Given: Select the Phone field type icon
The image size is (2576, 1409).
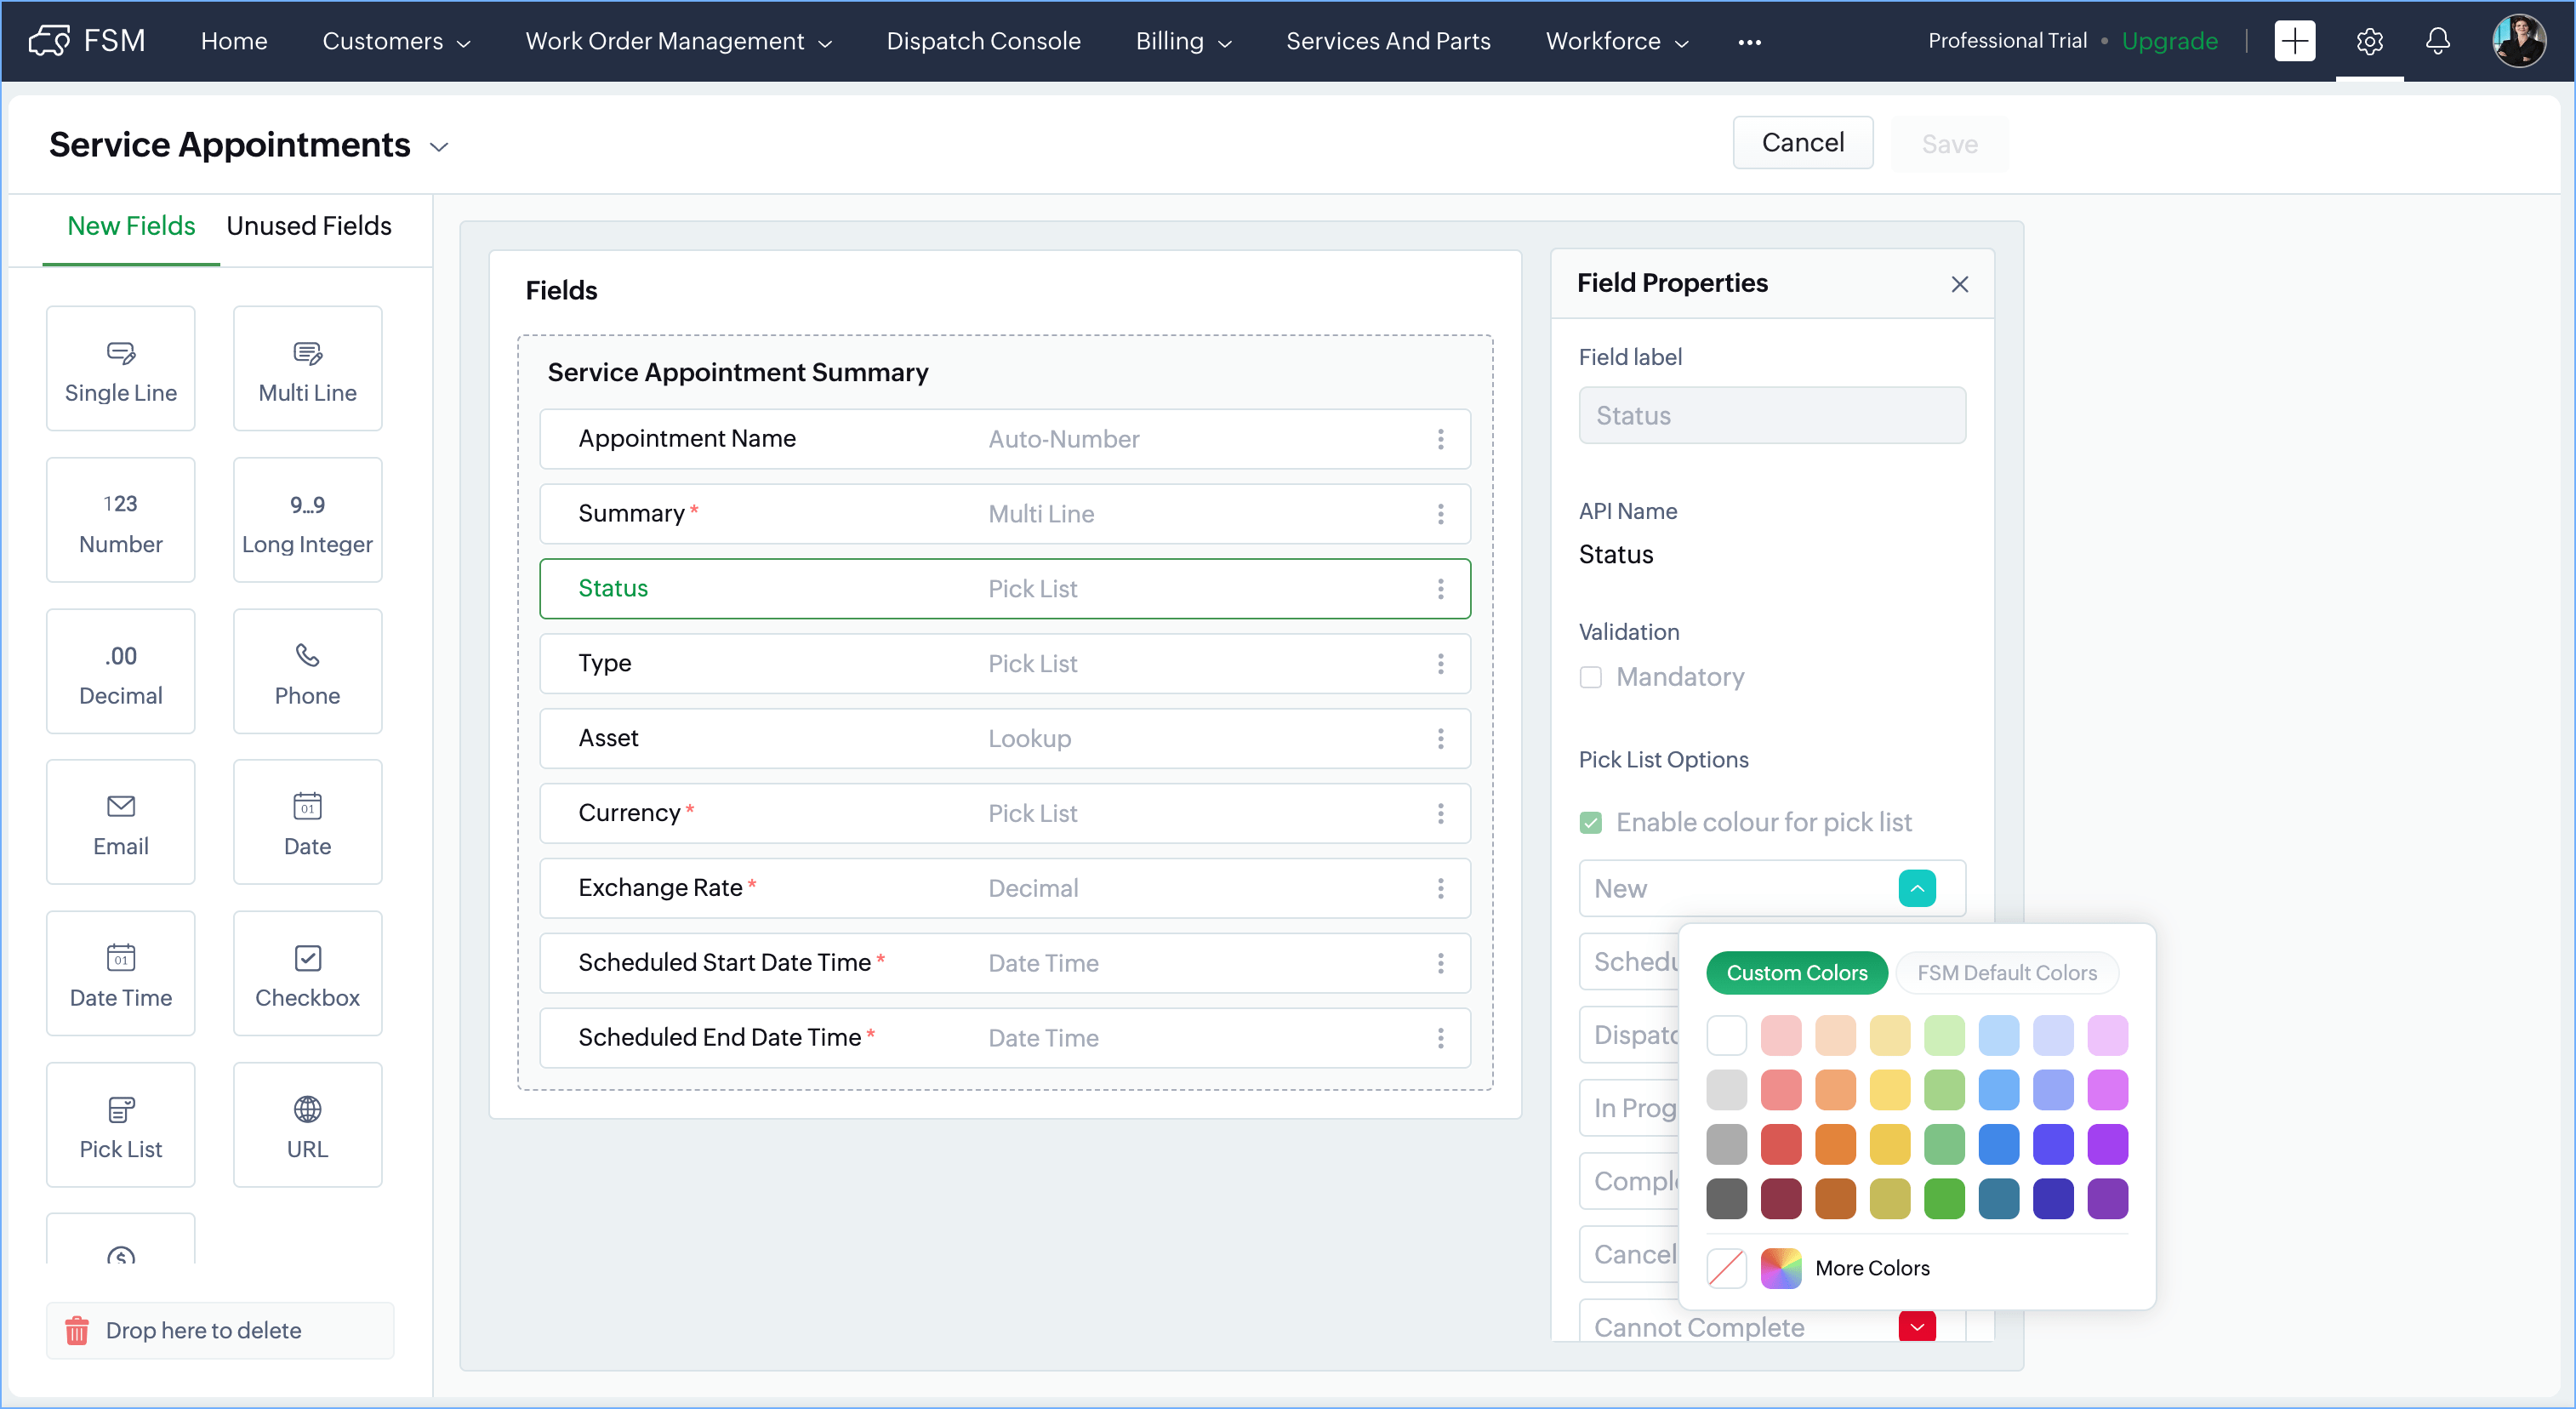Looking at the screenshot, I should (x=307, y=655).
